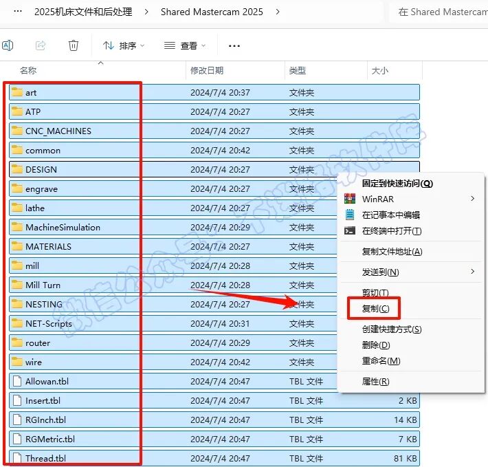This screenshot has height=467, width=488.
Task: Expand chevron after 2025机床文件和后处理 breadcrumb
Action: click(146, 12)
